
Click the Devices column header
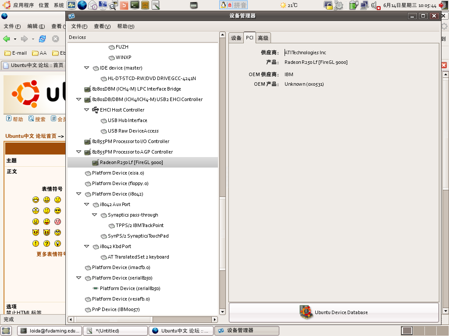(143, 37)
